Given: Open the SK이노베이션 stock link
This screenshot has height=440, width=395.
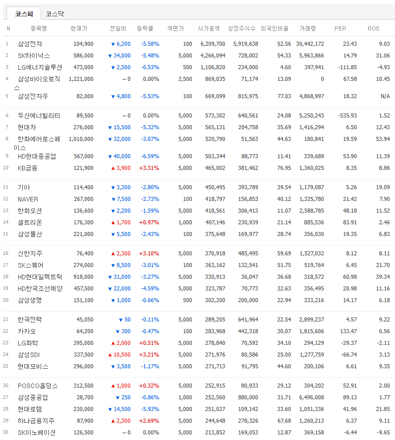Looking at the screenshot, I should point(37,433).
